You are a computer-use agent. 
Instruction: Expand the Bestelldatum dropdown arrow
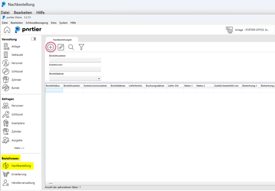coord(99,79)
